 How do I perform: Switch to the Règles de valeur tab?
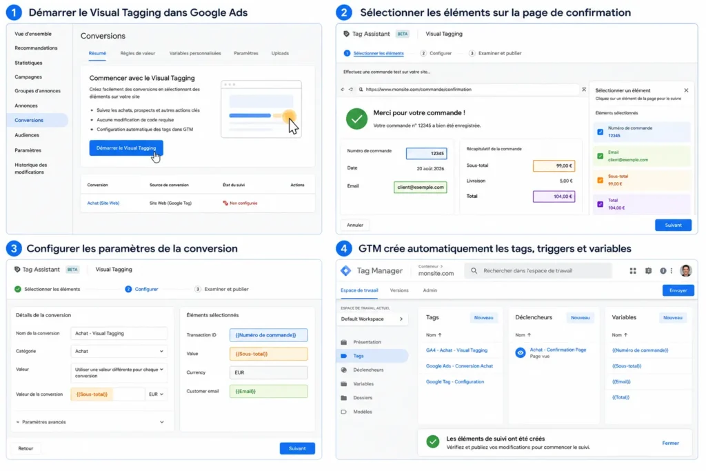138,53
